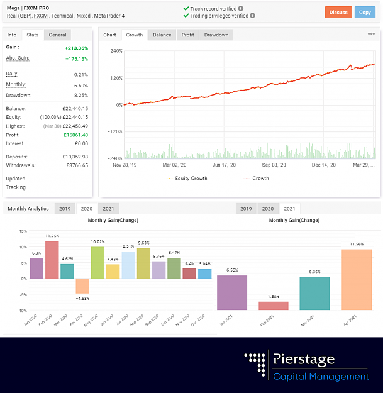
Task: Click the Feb 2021 1.68% bar
Action: (x=274, y=306)
